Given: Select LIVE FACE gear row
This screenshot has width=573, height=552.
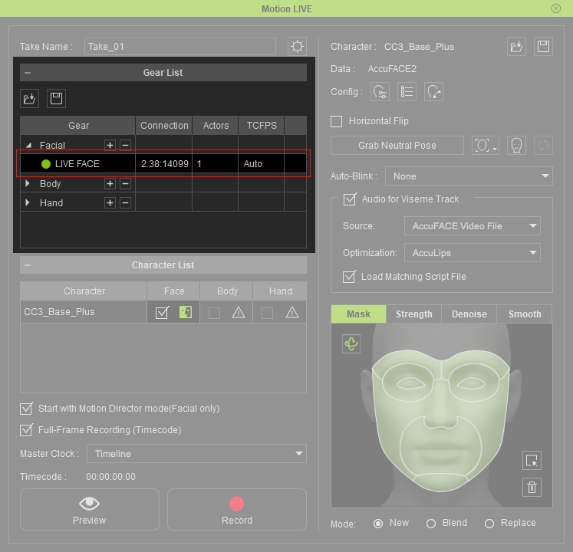Looking at the screenshot, I should 163,163.
